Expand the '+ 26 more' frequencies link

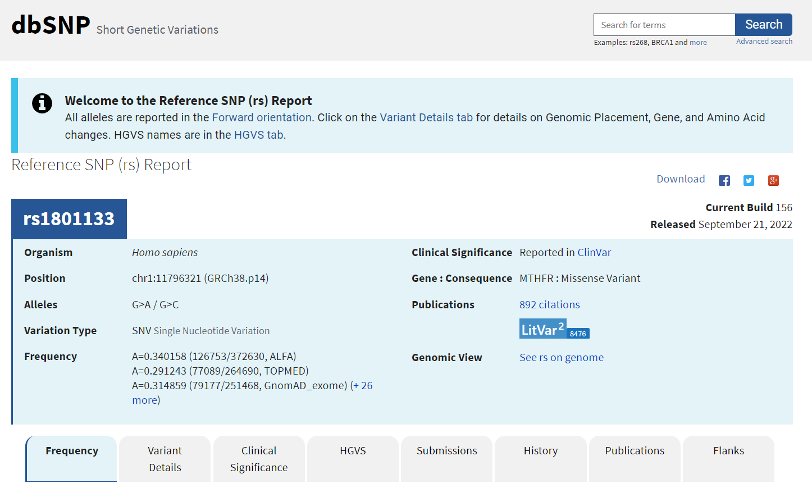point(363,386)
